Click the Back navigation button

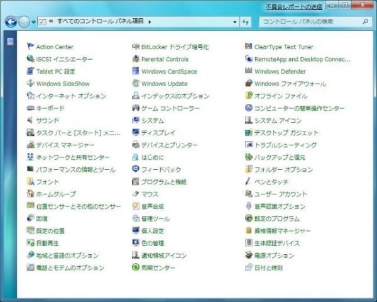coord(10,21)
